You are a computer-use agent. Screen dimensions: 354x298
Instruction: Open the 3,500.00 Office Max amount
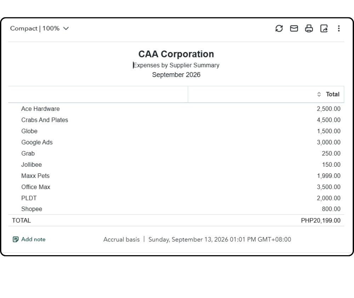click(329, 187)
